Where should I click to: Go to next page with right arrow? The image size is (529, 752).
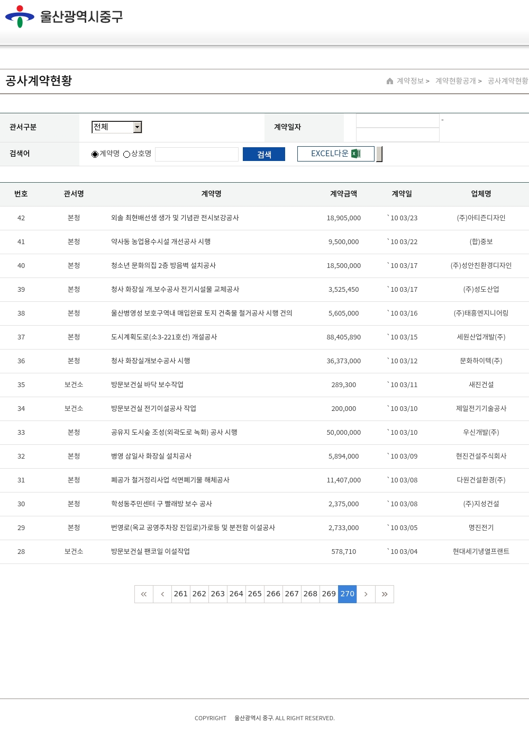(x=366, y=594)
